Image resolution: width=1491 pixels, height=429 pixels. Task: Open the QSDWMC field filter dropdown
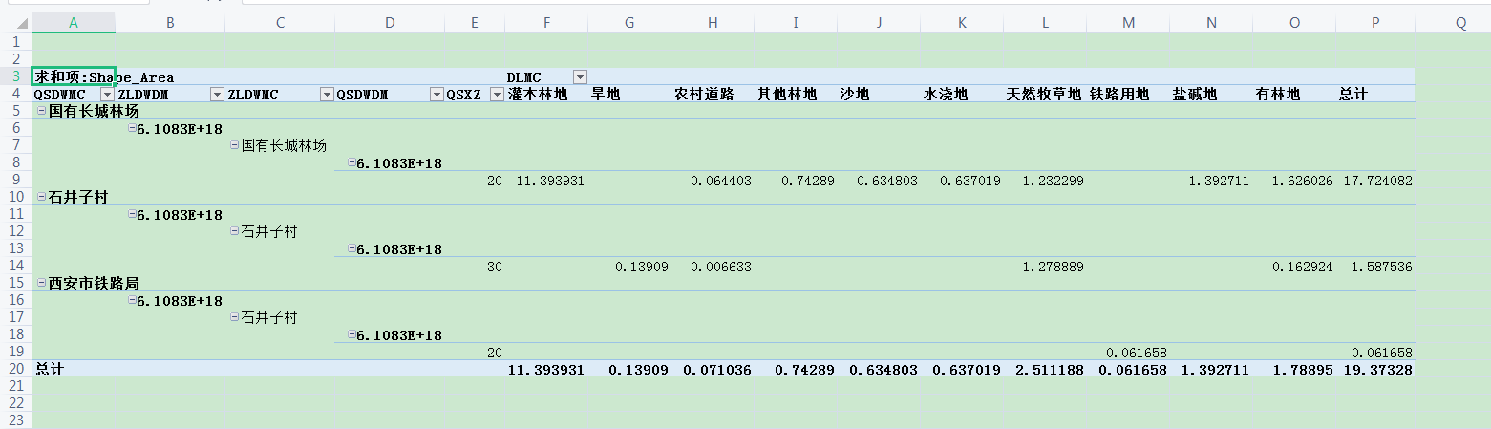[107, 94]
